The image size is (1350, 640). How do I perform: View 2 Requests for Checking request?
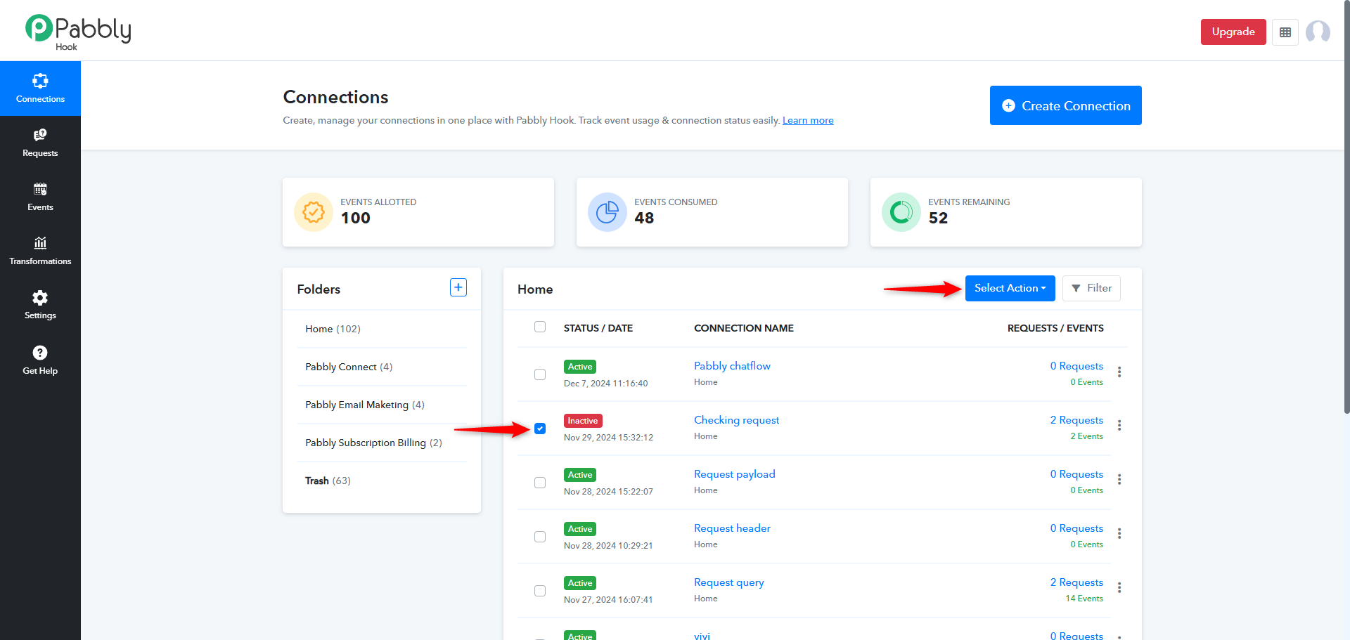tap(1076, 420)
